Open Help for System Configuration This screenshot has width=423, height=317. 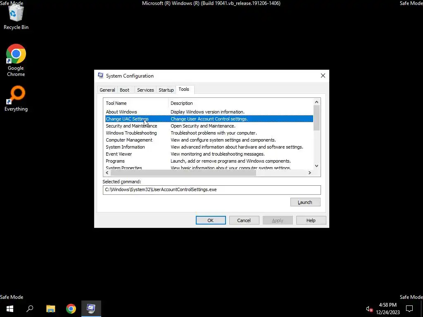[x=311, y=220]
